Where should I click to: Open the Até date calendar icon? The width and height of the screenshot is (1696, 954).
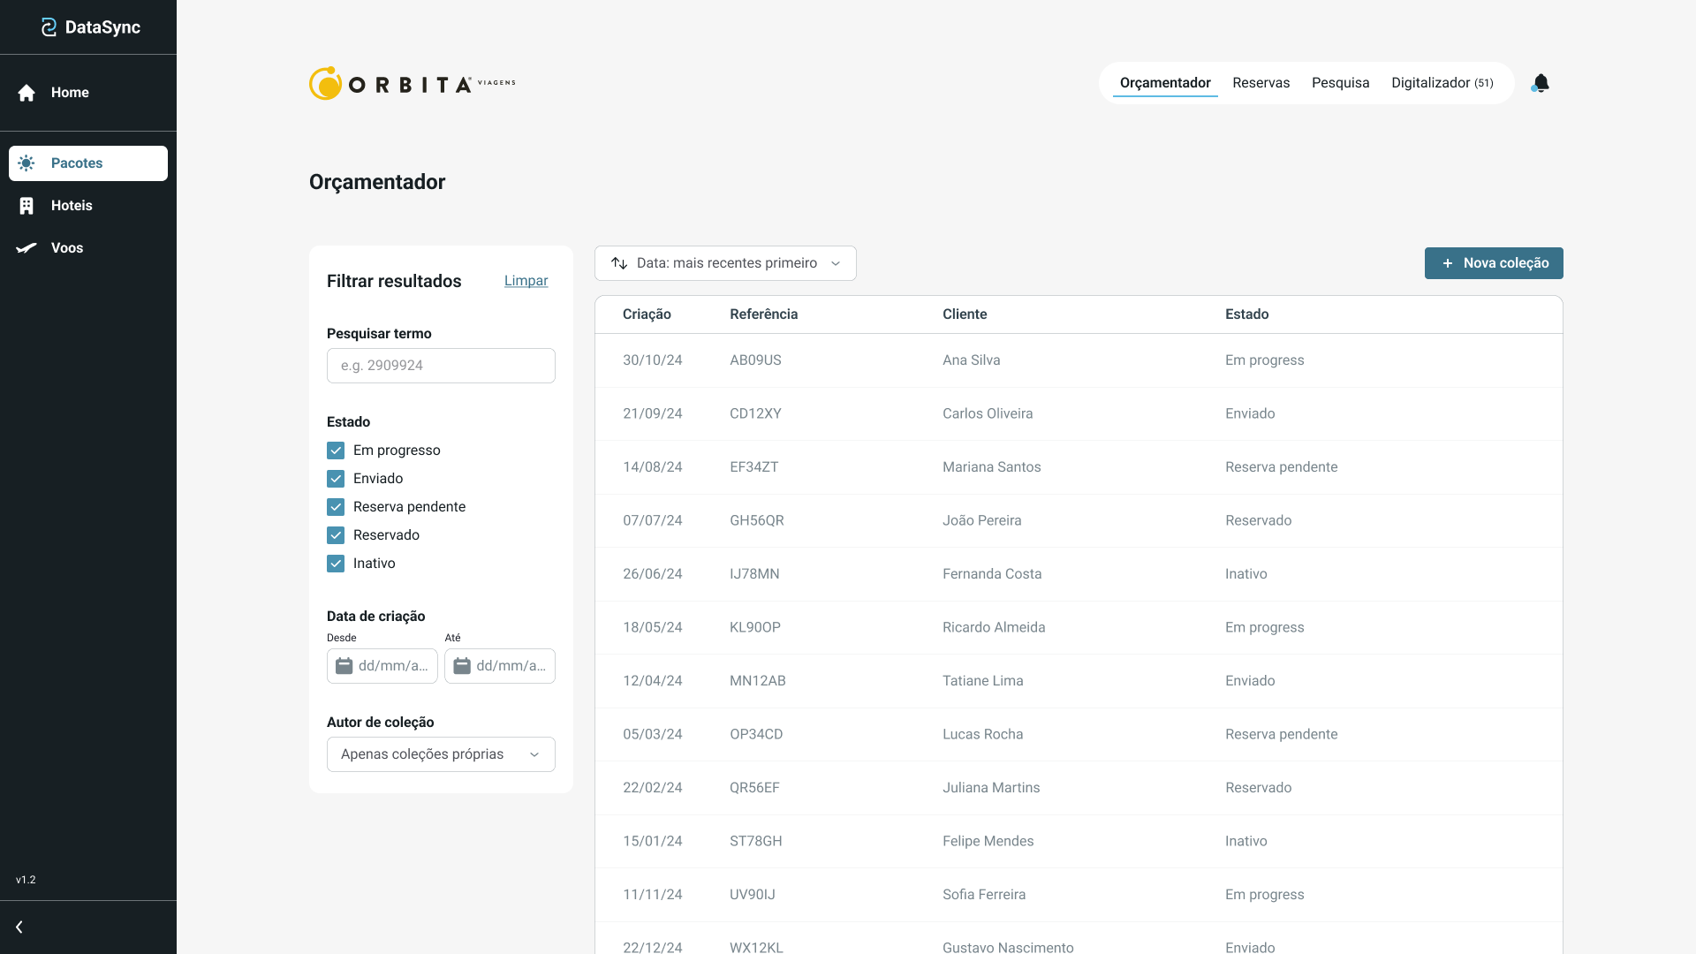(462, 666)
